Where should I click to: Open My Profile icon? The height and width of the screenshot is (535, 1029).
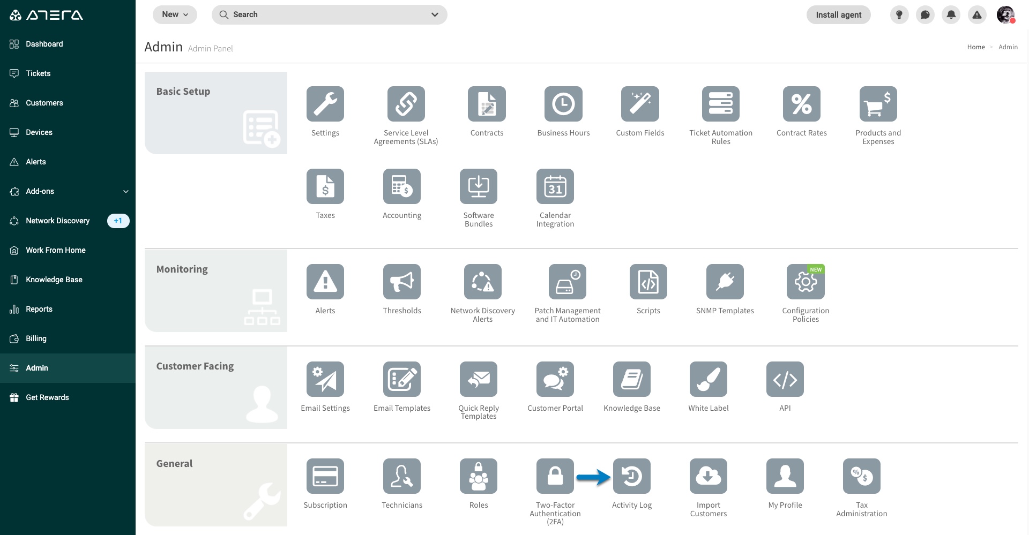coord(785,476)
